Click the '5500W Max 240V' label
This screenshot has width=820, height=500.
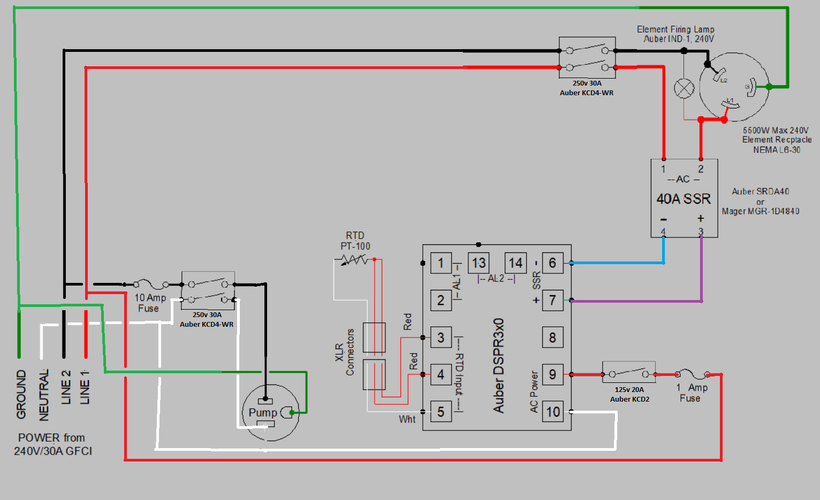click(x=776, y=130)
